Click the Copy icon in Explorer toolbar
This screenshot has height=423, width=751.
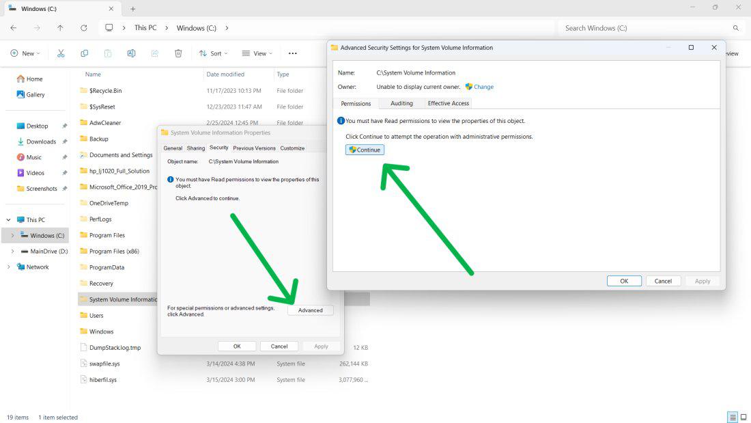(x=84, y=53)
